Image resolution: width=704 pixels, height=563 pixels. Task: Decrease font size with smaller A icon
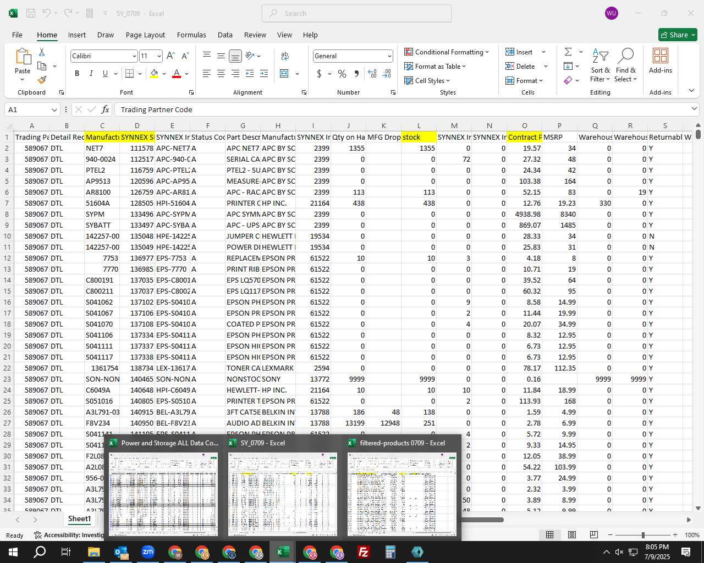[x=185, y=56]
